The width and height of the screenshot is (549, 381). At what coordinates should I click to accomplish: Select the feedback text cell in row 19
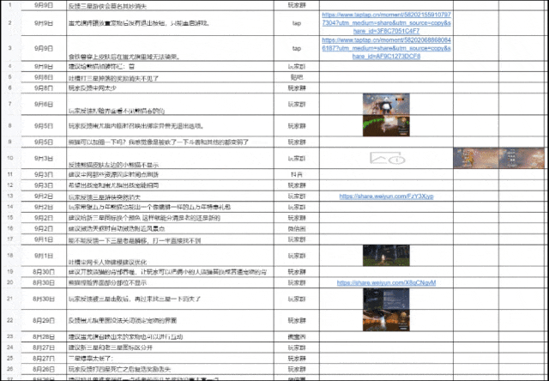click(170, 272)
